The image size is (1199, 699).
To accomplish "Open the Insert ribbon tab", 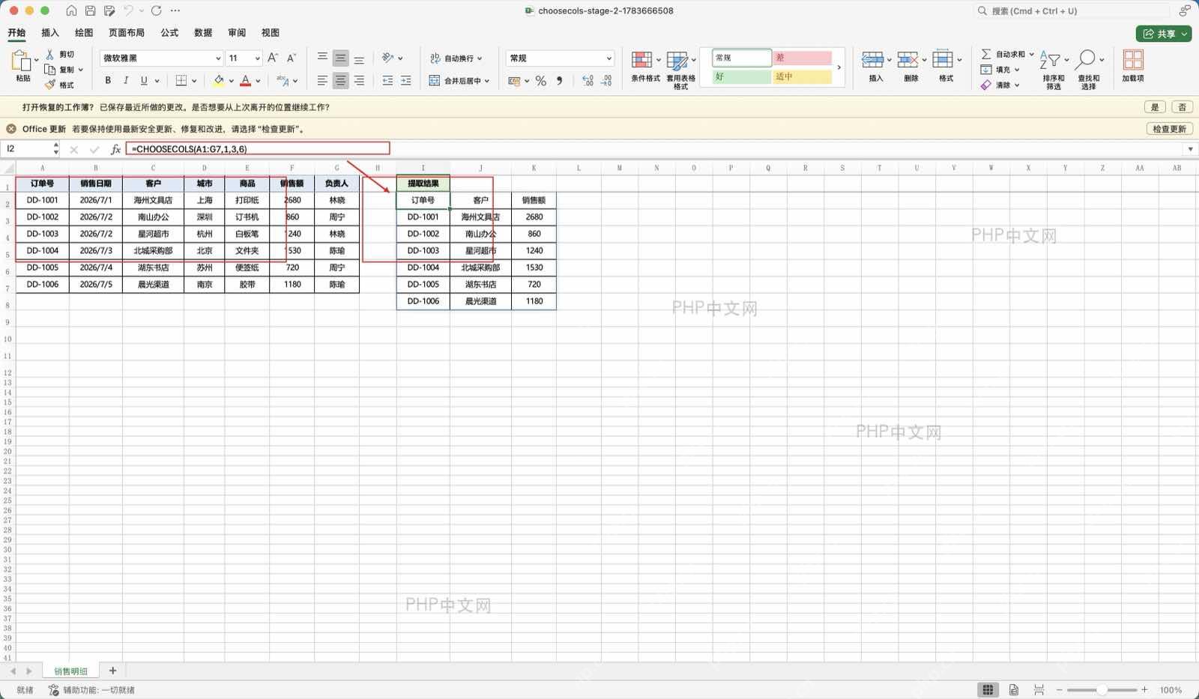I will tap(50, 33).
